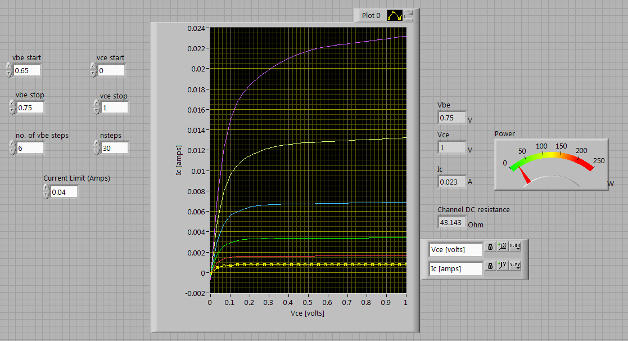Click the 0.024 y-axis maximum tick label
The image size is (628, 341).
[x=196, y=29]
